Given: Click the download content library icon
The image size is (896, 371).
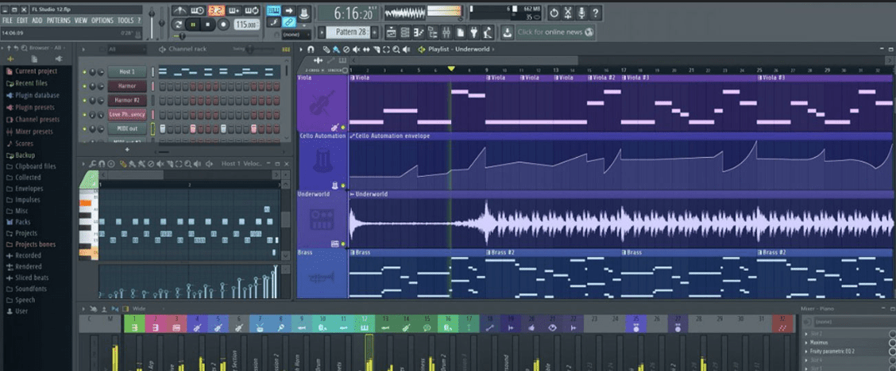Looking at the screenshot, I should (x=508, y=33).
